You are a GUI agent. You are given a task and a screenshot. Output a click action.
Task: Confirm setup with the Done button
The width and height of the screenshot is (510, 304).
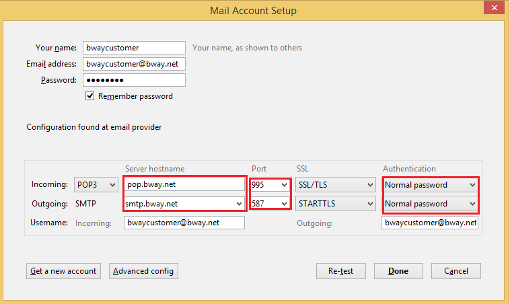[398, 271]
